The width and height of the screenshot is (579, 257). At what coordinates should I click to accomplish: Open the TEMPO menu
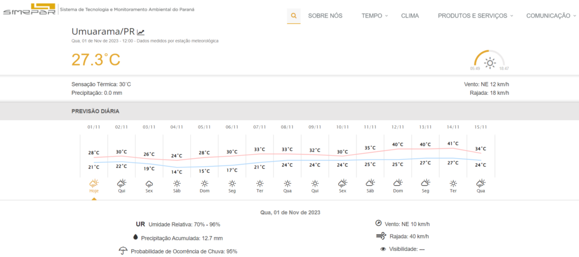click(372, 16)
